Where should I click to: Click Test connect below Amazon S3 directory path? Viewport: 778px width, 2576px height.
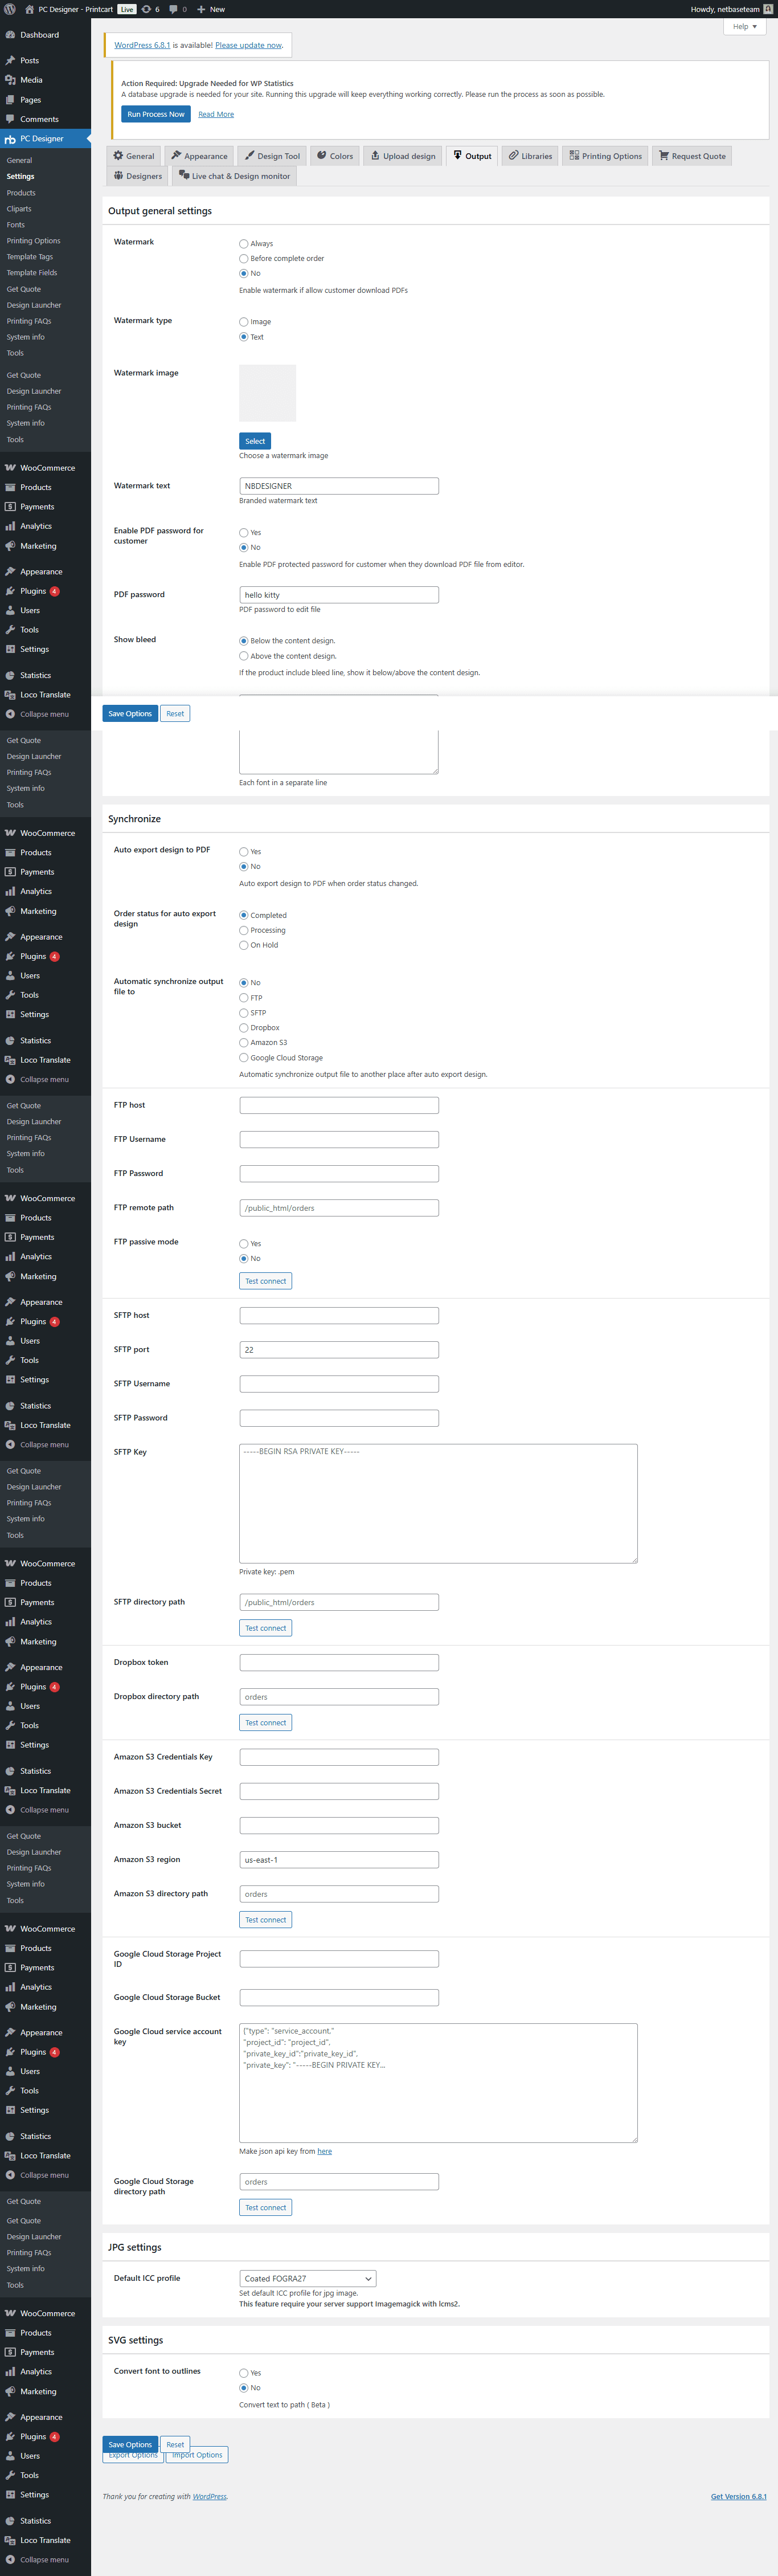[266, 1920]
